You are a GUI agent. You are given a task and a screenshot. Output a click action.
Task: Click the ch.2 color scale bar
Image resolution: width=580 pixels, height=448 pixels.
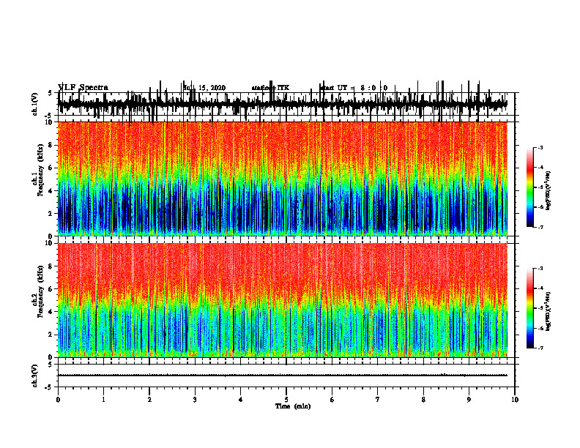tap(529, 308)
